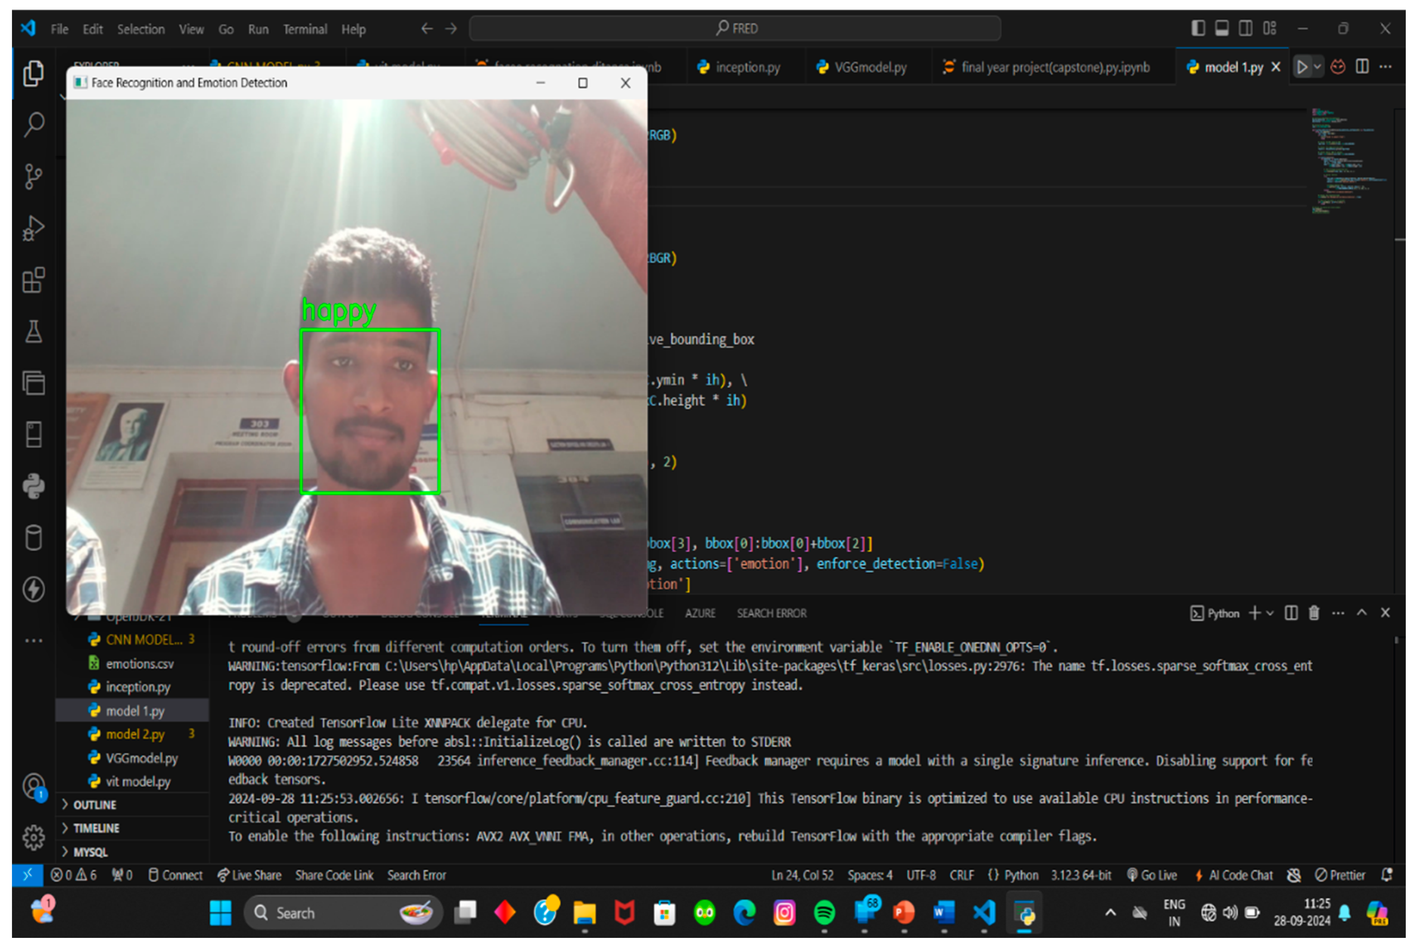
Task: Toggle the primary sidebar layout button
Action: [x=1198, y=29]
